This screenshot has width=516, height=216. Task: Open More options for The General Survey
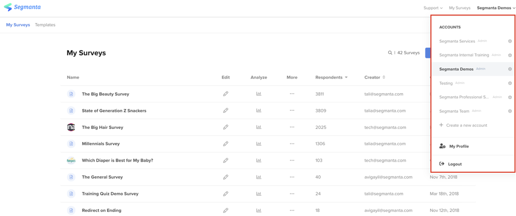[x=292, y=177]
